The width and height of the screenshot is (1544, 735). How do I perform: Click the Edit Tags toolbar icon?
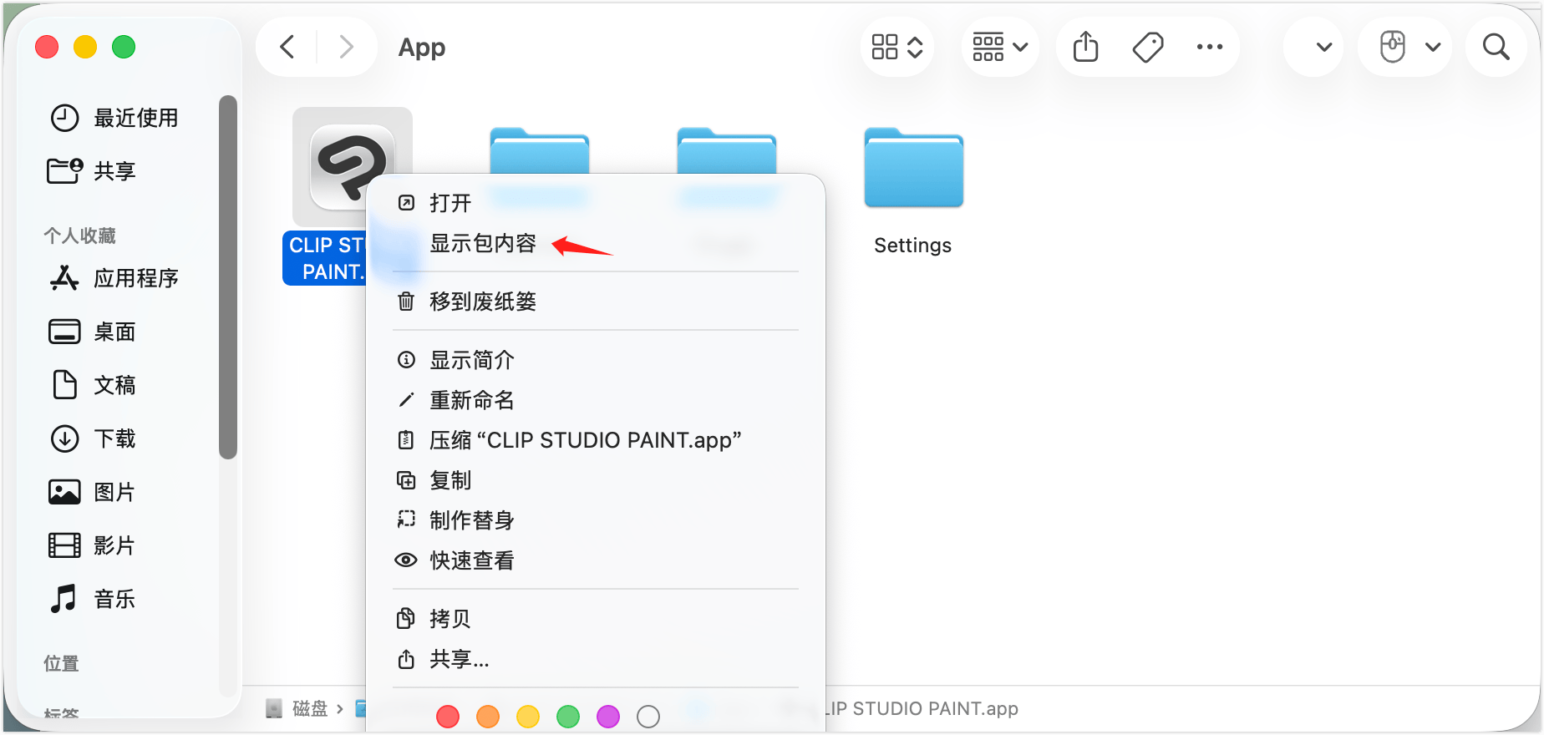1148,48
